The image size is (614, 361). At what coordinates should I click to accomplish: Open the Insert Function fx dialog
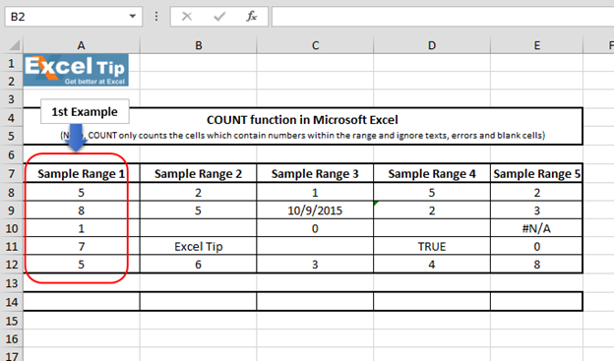[x=251, y=17]
